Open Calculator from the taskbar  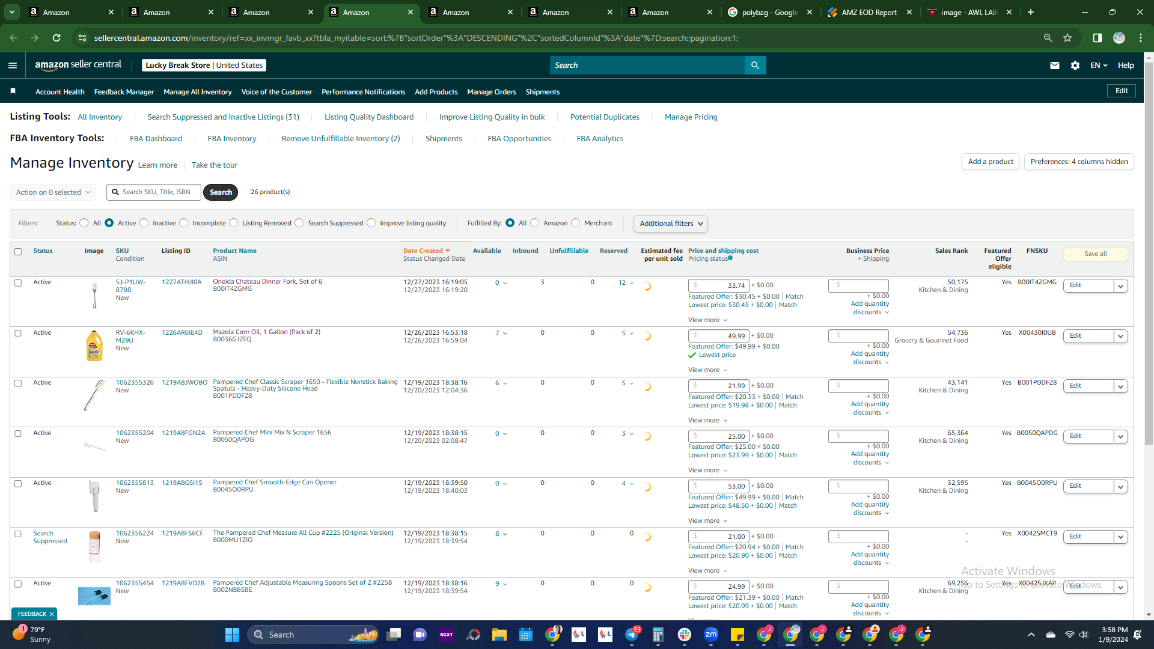658,635
